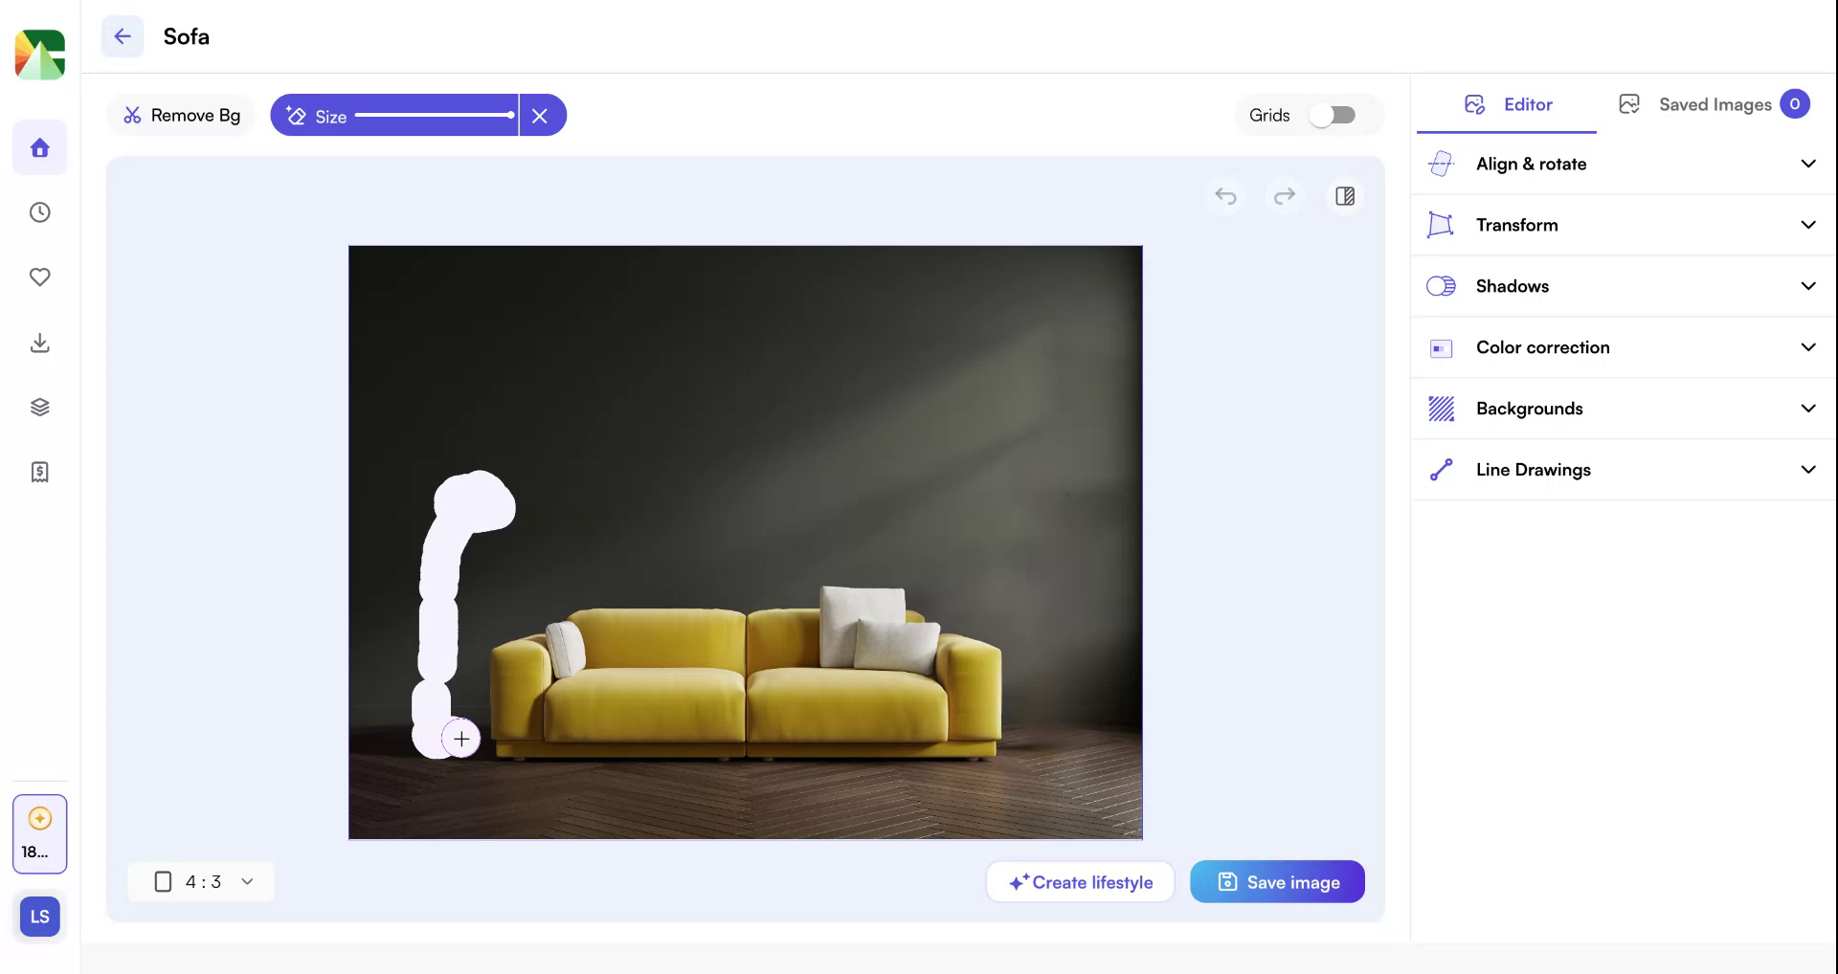
Task: Select the Remove Bg tool
Action: tap(180, 115)
